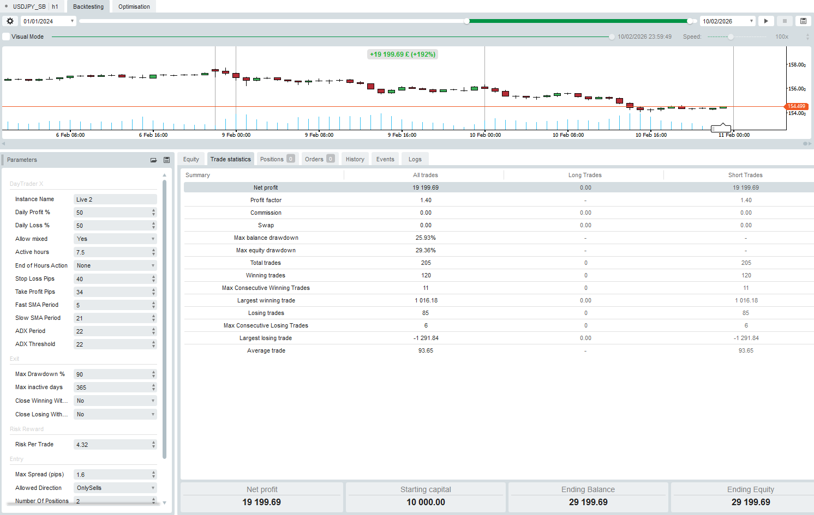View the Logs panel
814x515 pixels.
tap(415, 159)
